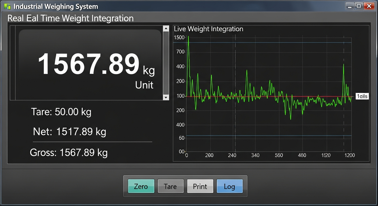
Task: Click the "Real Eal Time Weight Integration" heading
Action: (x=71, y=18)
